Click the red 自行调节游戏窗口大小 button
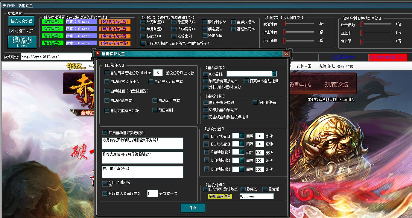Viewport: 412px width, 218px height. point(388,57)
